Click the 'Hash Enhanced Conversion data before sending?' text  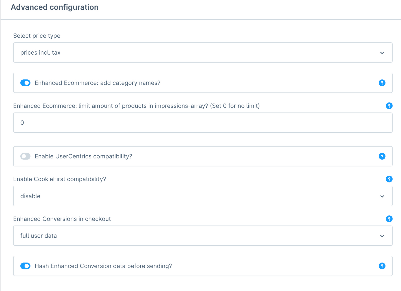coord(103,266)
